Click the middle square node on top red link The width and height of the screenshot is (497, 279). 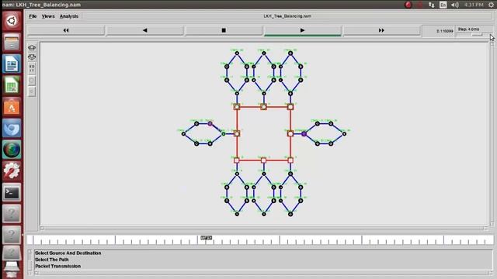click(x=264, y=107)
